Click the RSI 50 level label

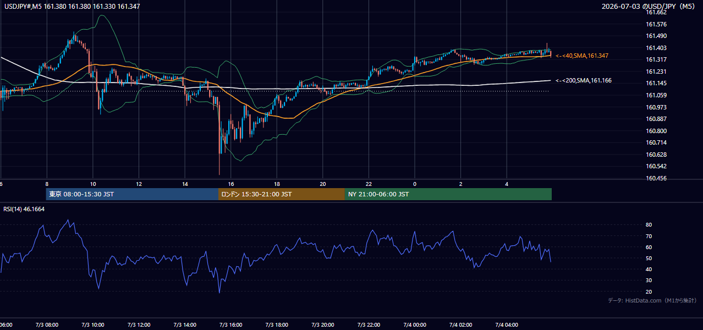click(649, 258)
